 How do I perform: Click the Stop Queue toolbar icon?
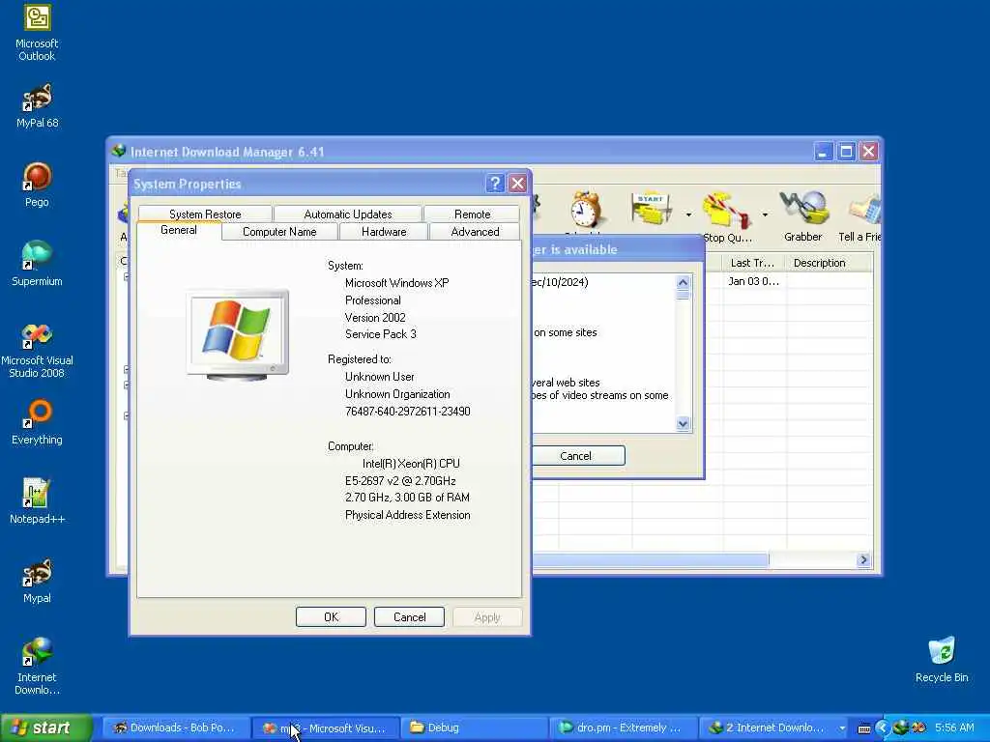tap(727, 212)
